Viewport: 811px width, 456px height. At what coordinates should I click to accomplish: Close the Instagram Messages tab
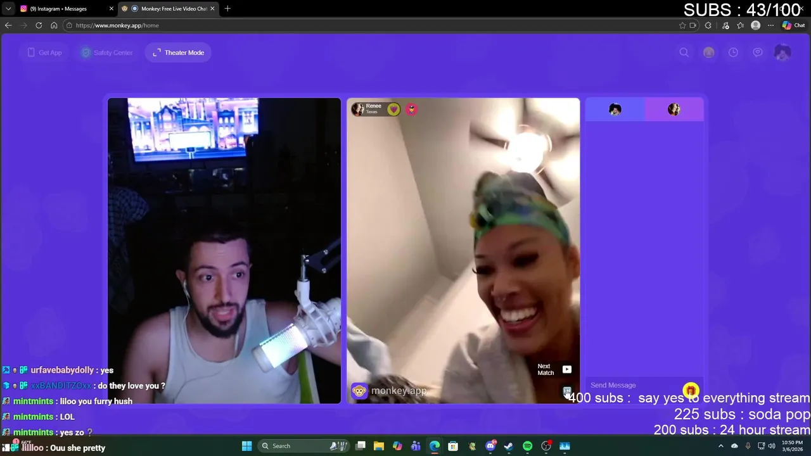pos(111,9)
